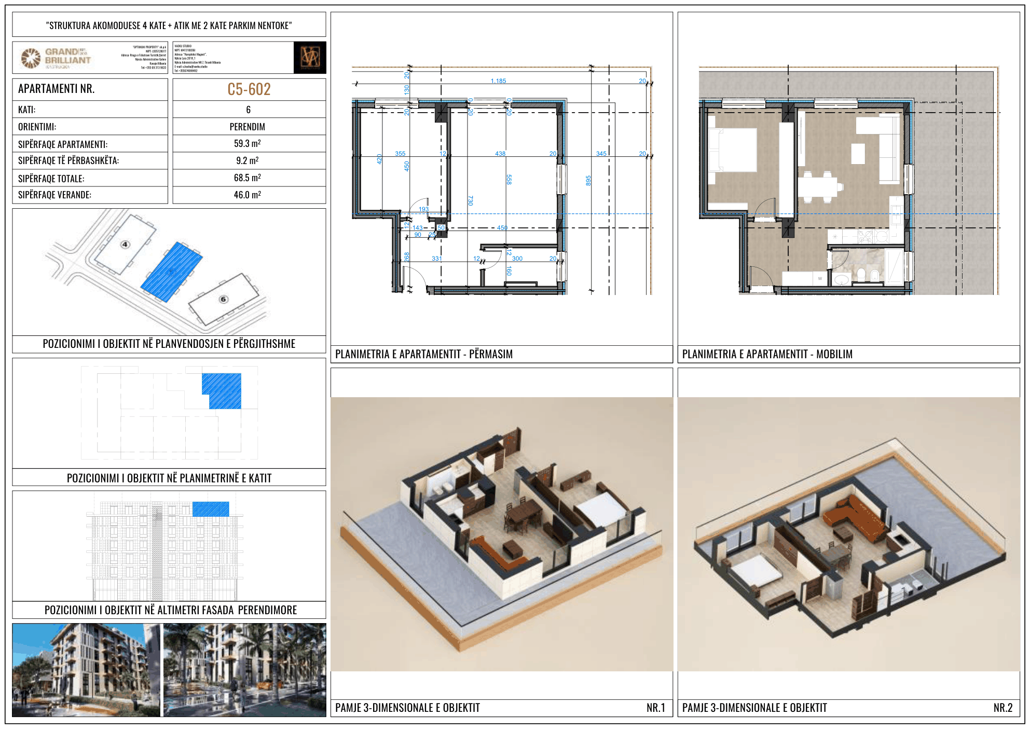Viewport: 1030px width, 729px height.
Task: Click the 355 dimension on measured plan
Action: (400, 154)
